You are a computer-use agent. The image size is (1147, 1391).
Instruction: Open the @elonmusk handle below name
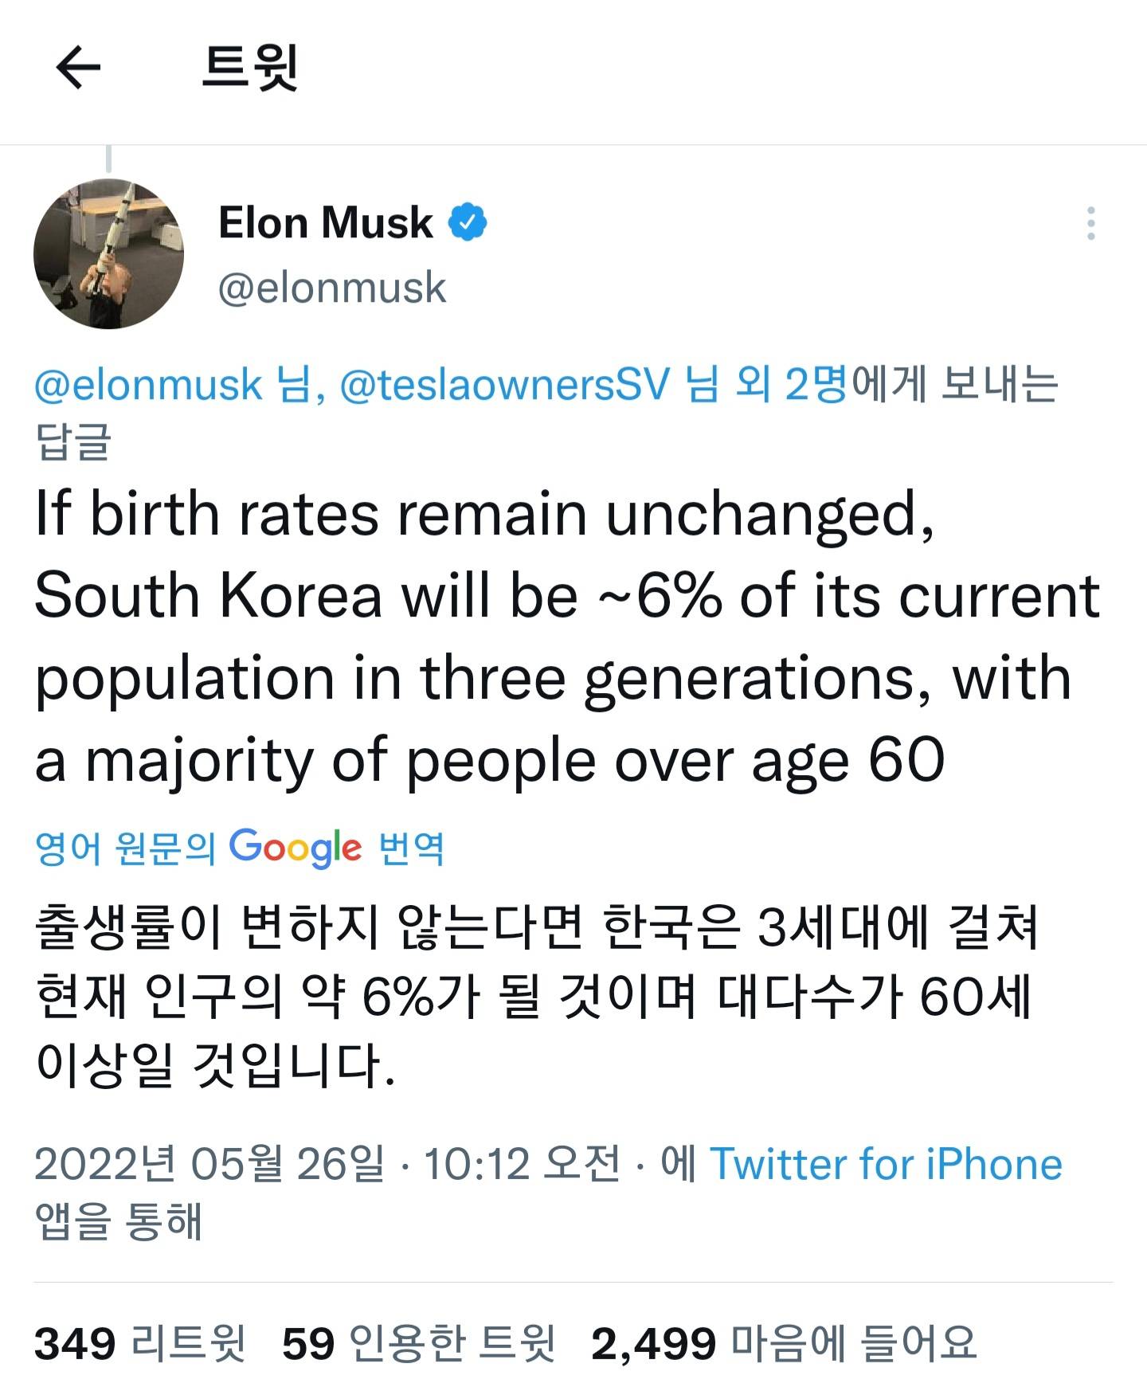(x=331, y=288)
